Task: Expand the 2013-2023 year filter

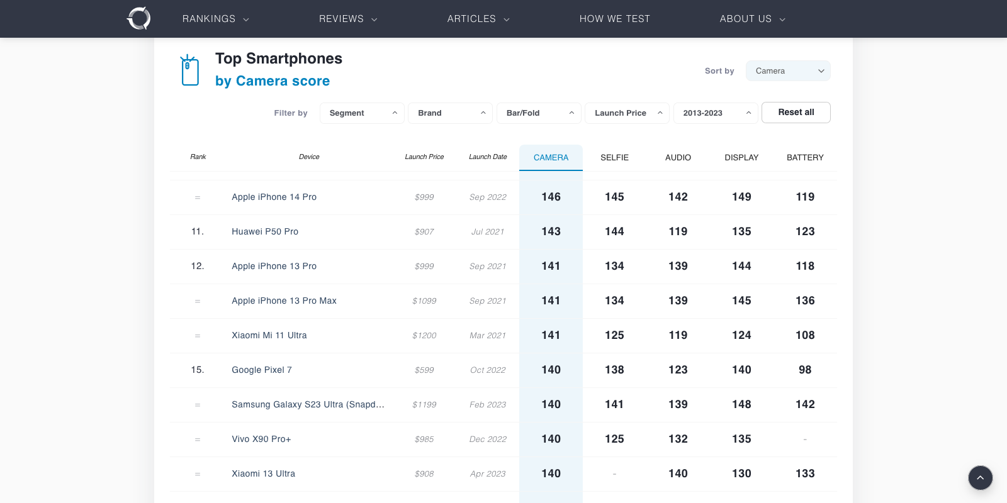Action: (x=716, y=113)
